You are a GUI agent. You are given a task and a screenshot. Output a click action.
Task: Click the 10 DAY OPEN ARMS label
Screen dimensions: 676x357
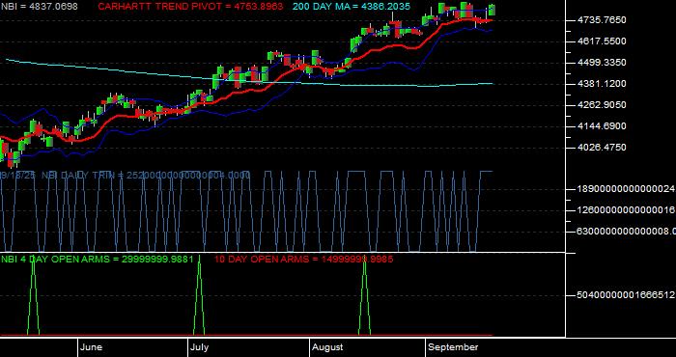click(x=303, y=259)
